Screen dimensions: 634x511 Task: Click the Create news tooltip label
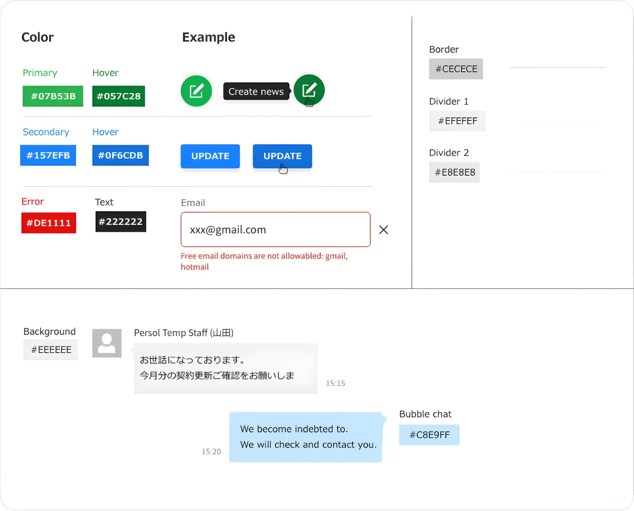[x=256, y=92]
